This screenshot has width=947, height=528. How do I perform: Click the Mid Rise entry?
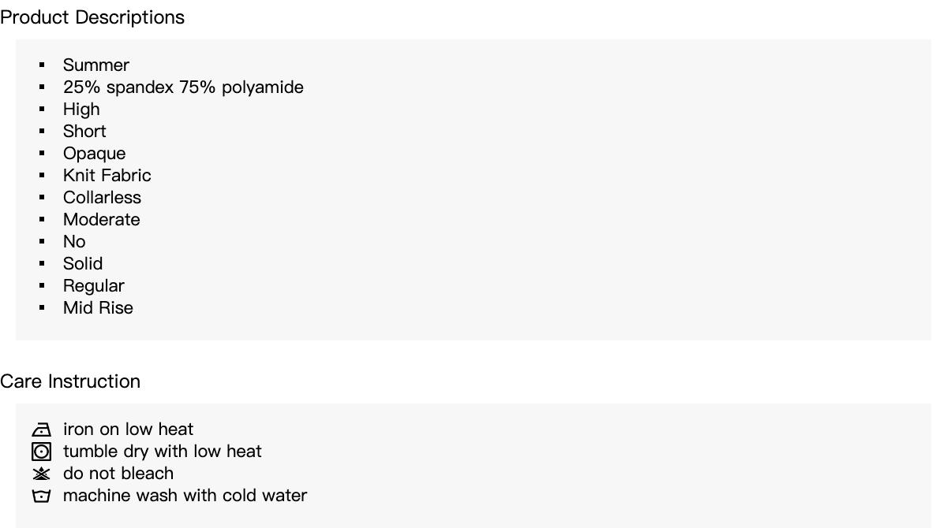(x=98, y=308)
